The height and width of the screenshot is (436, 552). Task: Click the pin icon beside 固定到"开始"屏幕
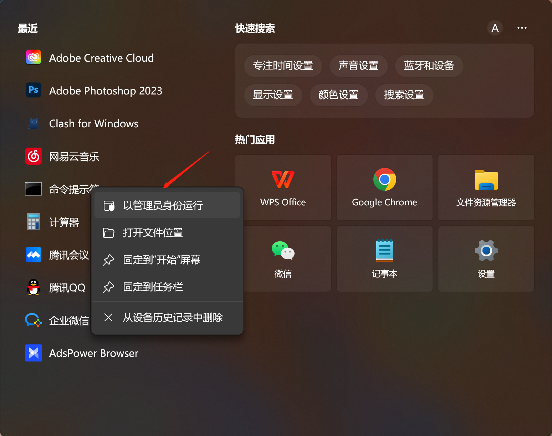[109, 260]
